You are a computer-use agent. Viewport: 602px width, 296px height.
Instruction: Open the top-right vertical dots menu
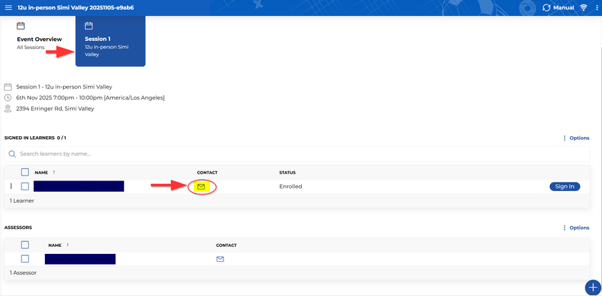point(596,8)
